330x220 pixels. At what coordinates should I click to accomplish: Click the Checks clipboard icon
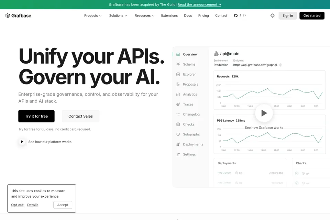178,124
